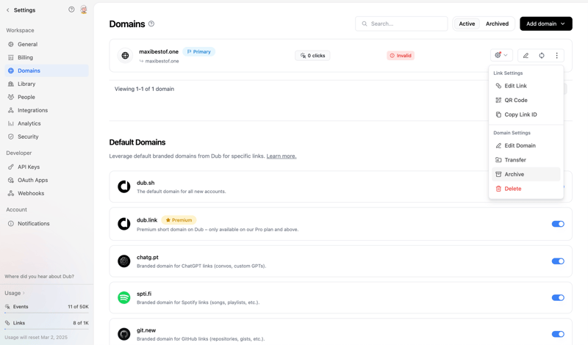Viewport: 588px width, 345px height.
Task: Choose Archive from the menu
Action: (x=526, y=174)
